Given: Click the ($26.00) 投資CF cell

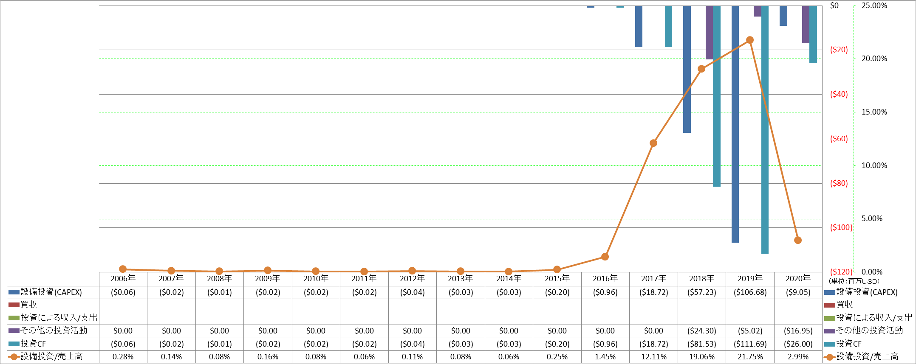Looking at the screenshot, I should coord(798,344).
